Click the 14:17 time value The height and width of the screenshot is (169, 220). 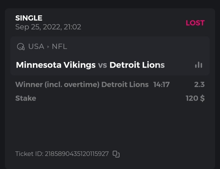point(161,84)
